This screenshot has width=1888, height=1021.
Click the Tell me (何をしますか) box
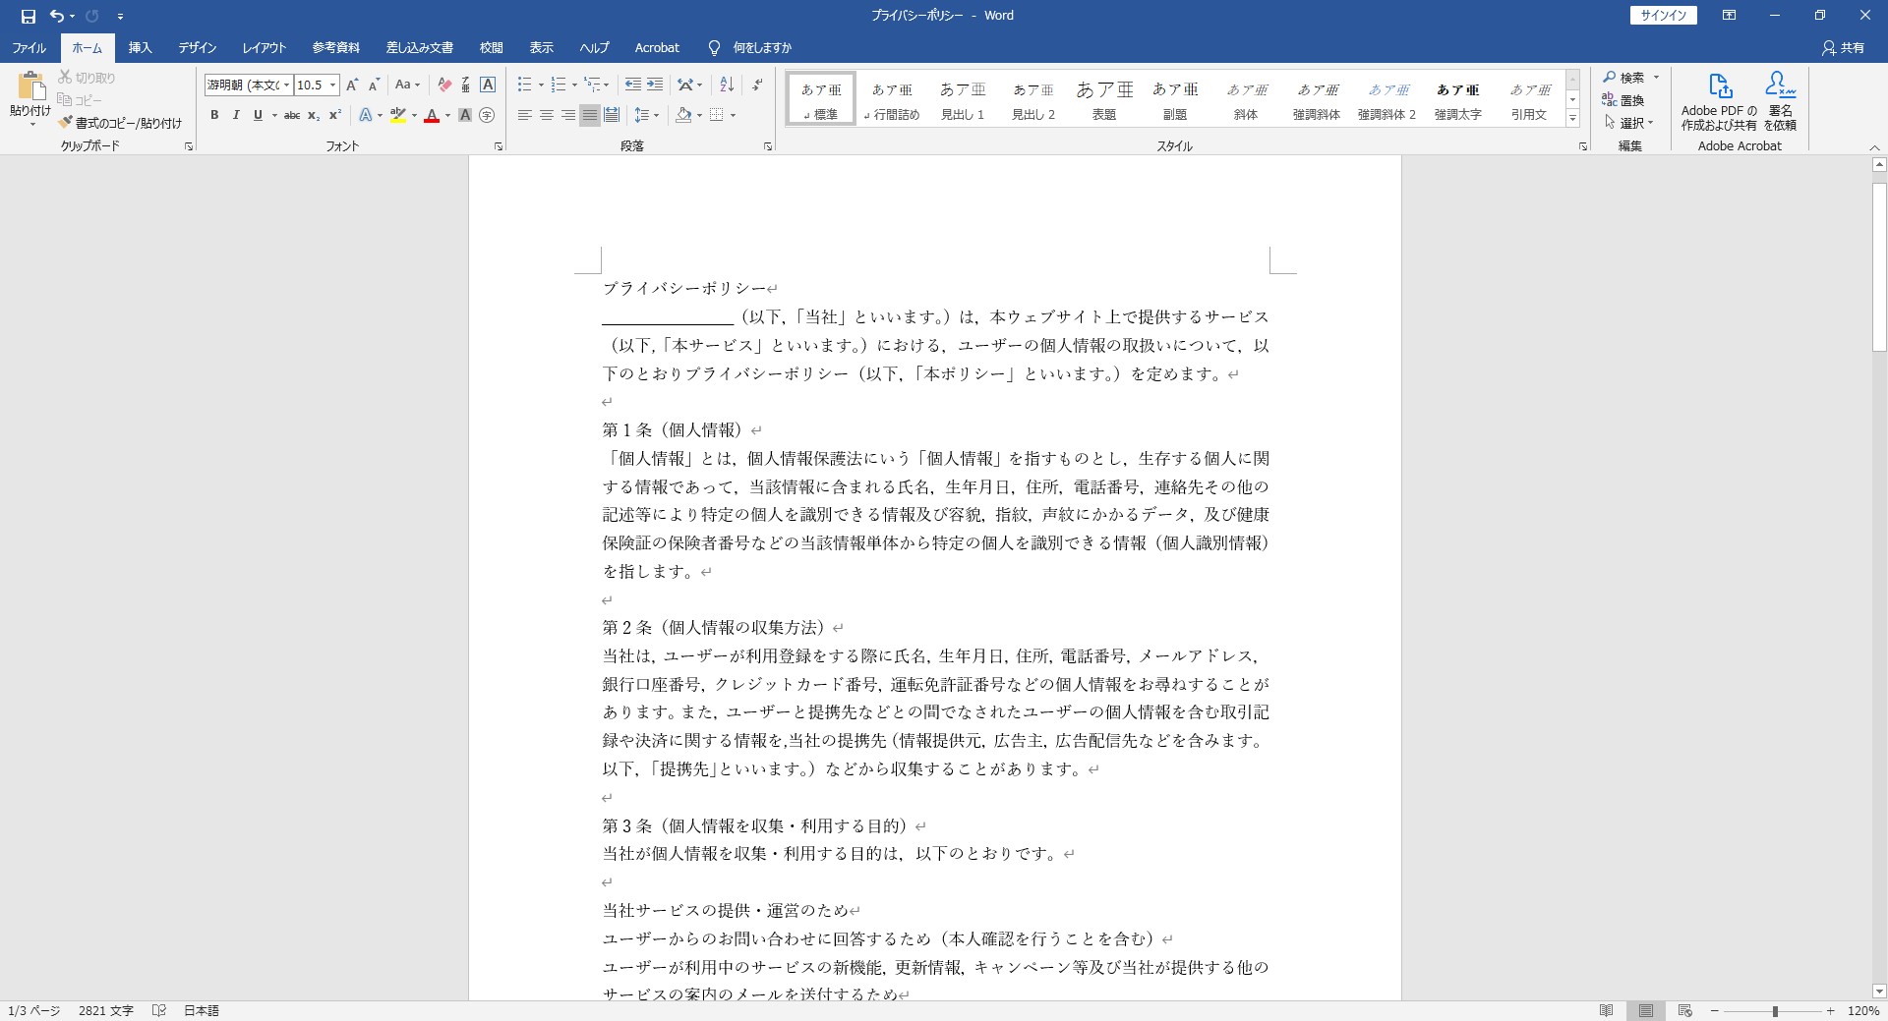(x=750, y=47)
